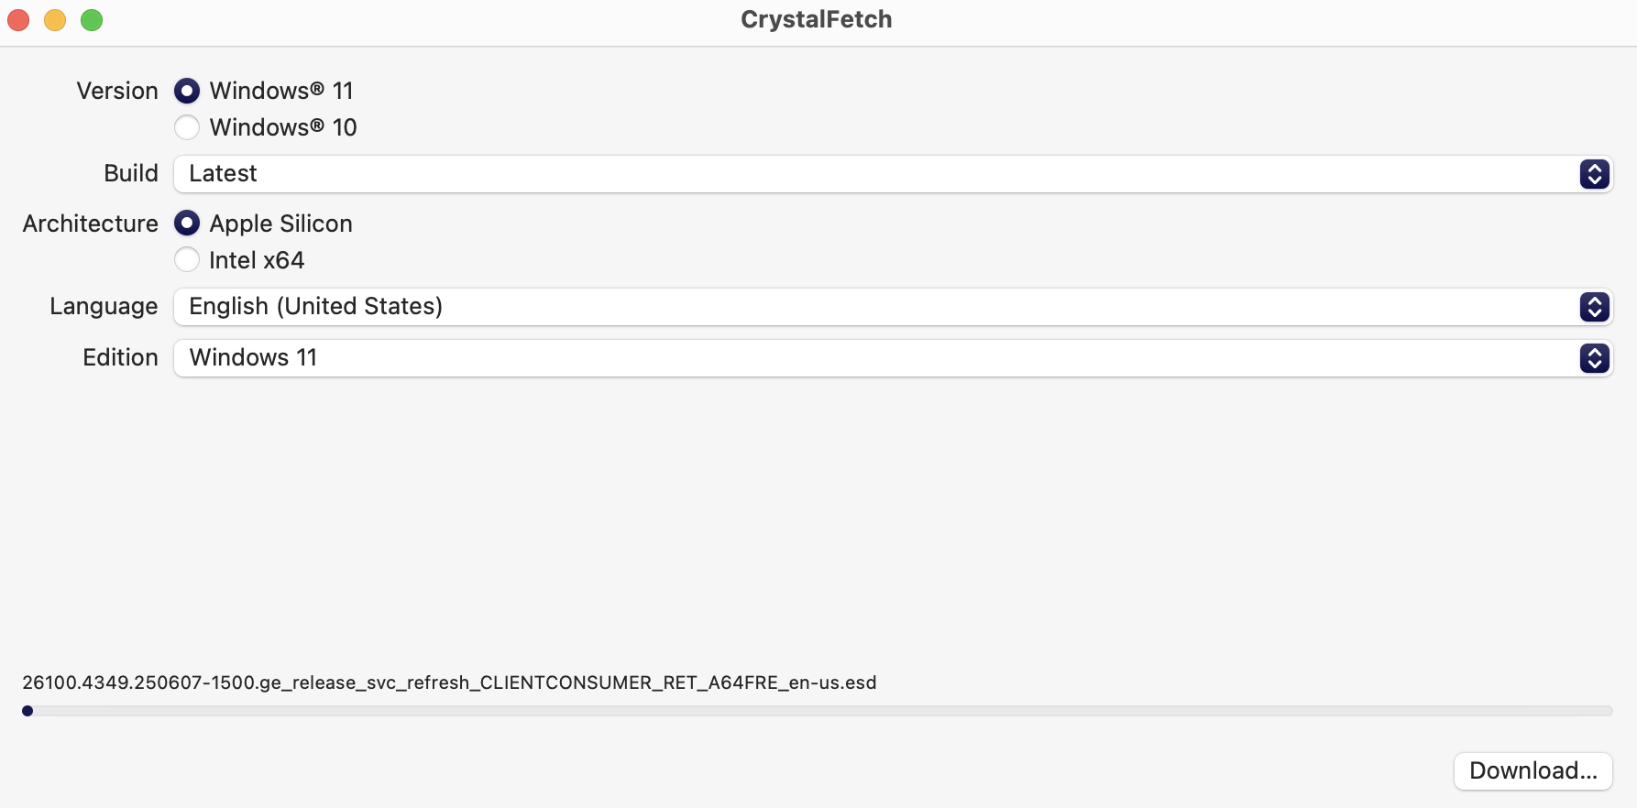Click the dark dot at progress bar start

(27, 711)
